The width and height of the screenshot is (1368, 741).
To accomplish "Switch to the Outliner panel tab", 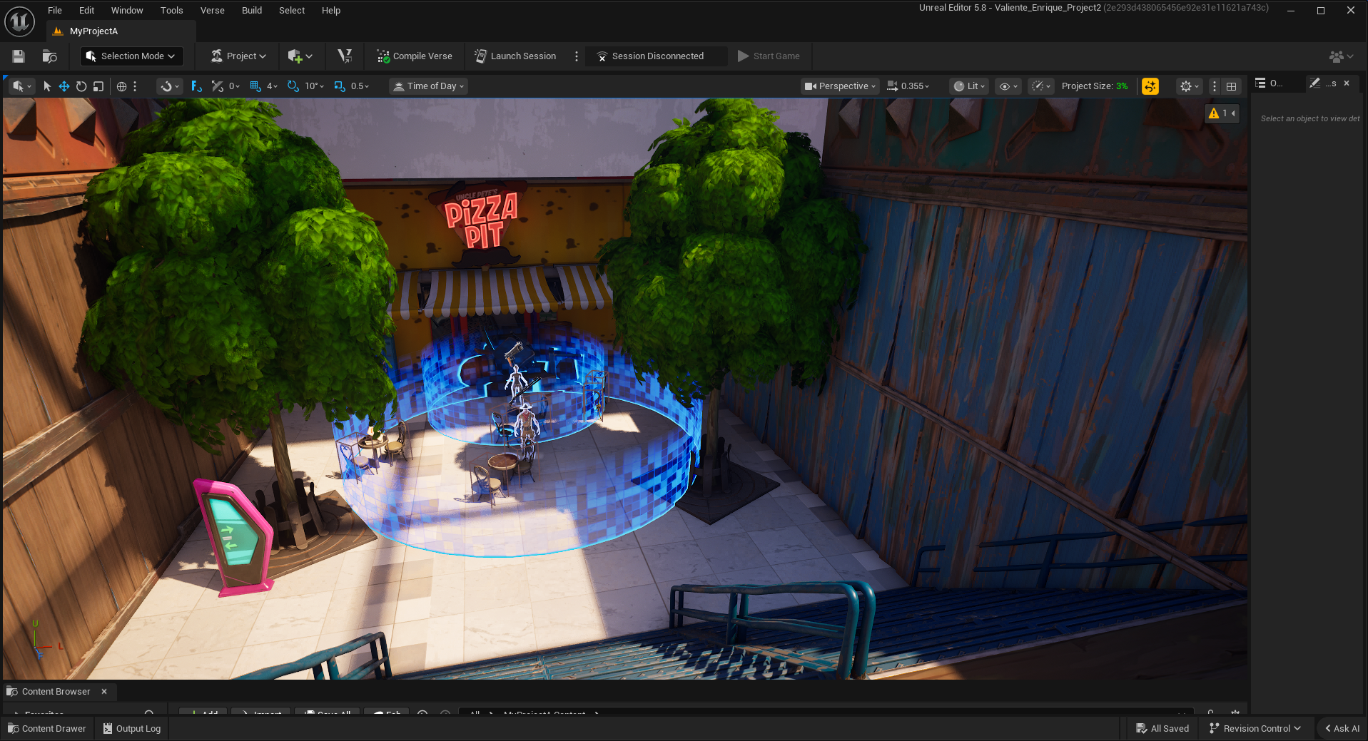I will 1270,83.
